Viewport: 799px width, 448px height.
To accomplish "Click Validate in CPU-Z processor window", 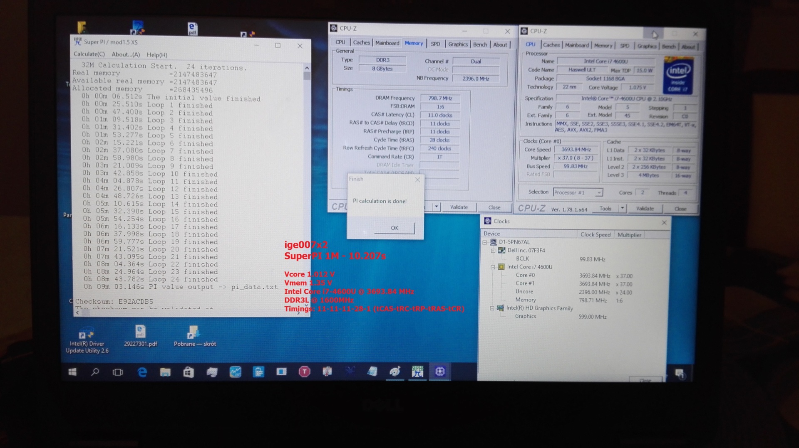I will (645, 209).
